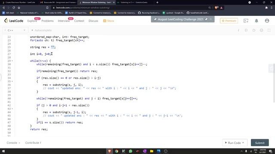This screenshot has height=154, width=275.
Task: Open SDE sheet bookmark
Action: coord(8,13)
